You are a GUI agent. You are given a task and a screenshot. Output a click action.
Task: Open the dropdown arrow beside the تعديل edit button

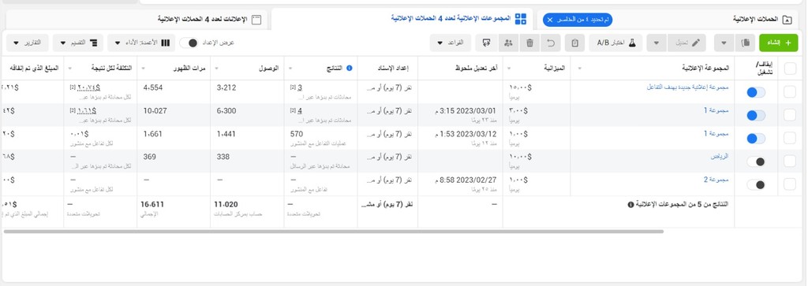656,43
